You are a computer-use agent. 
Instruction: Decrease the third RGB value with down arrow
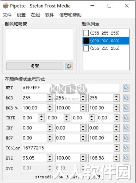coord(116,100)
